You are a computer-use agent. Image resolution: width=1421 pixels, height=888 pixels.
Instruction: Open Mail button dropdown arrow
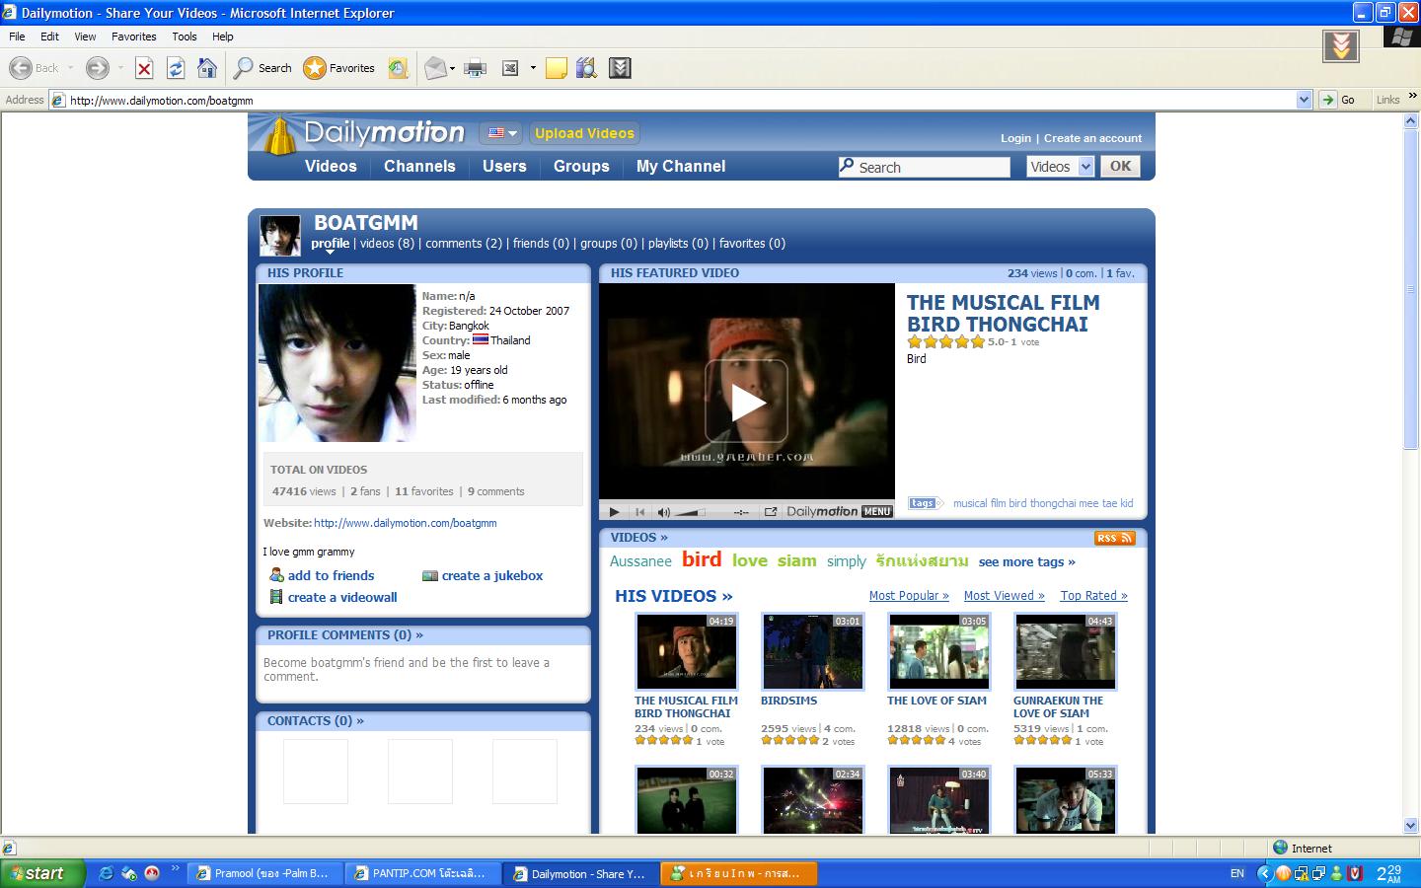[452, 68]
